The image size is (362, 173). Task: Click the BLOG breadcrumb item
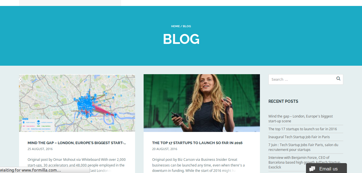click(187, 26)
